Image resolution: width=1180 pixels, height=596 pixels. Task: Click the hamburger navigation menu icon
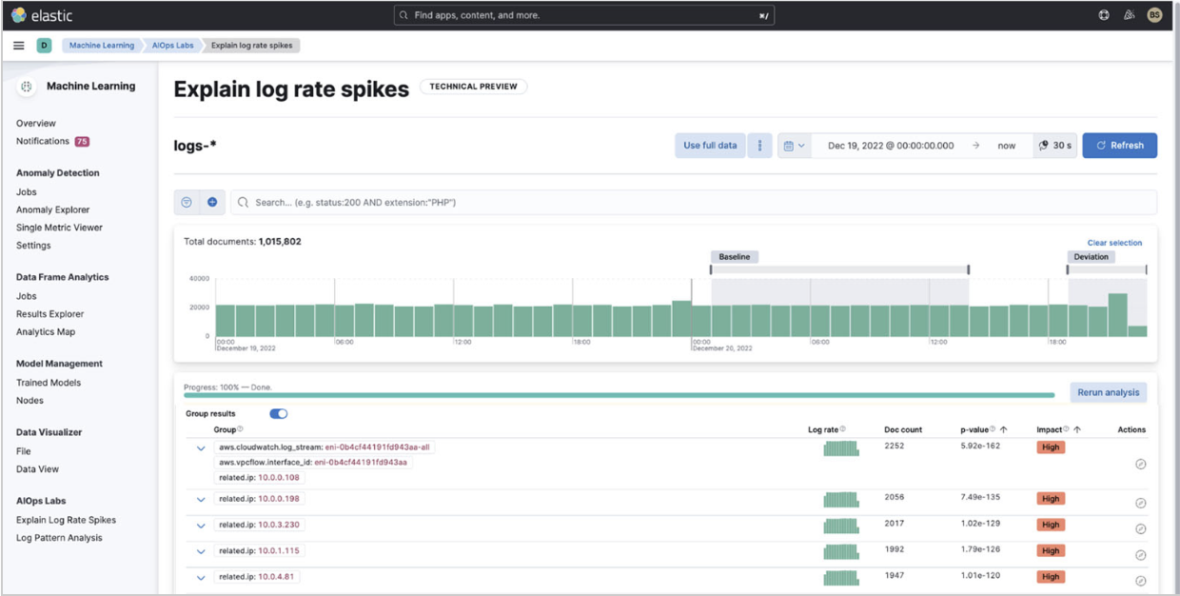tap(18, 45)
